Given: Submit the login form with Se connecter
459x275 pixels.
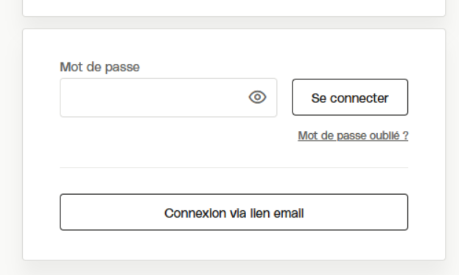Looking at the screenshot, I should tap(350, 97).
